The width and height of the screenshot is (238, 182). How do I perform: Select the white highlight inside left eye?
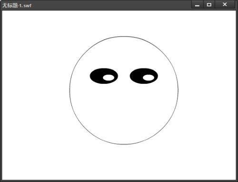(x=109, y=78)
